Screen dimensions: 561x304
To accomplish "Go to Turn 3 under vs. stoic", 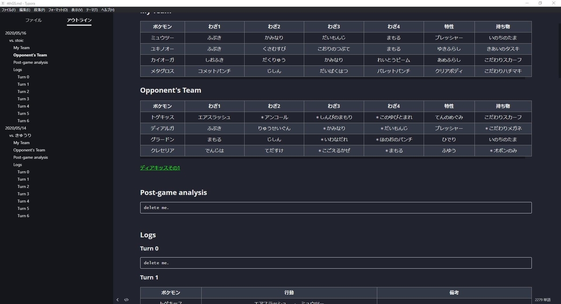I will coord(23,99).
